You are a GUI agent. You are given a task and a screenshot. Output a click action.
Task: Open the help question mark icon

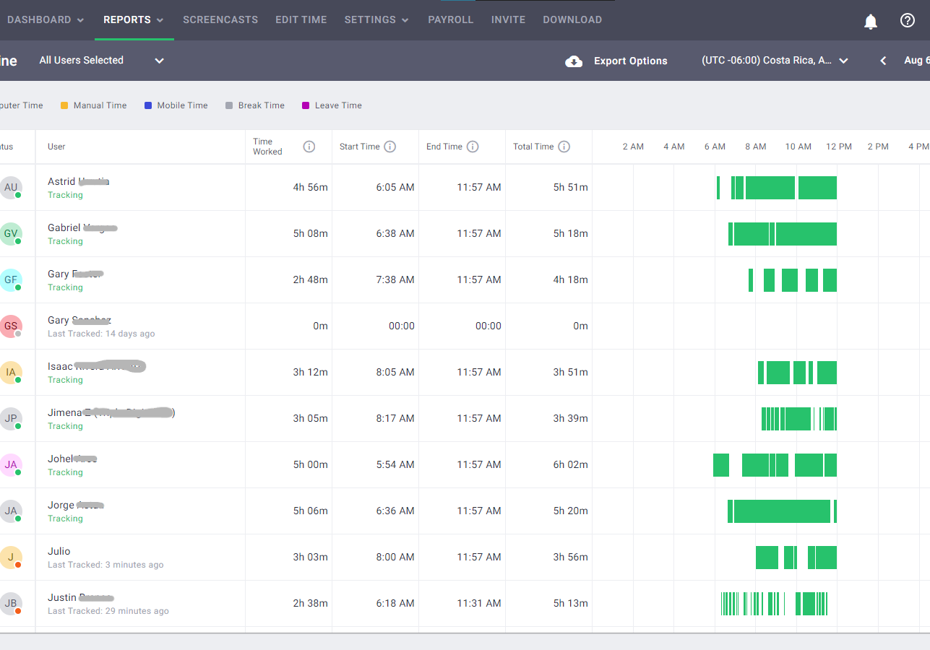click(908, 20)
